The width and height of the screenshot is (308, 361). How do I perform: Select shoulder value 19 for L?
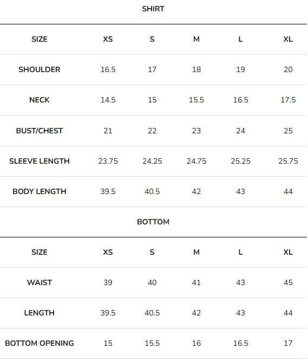240,69
